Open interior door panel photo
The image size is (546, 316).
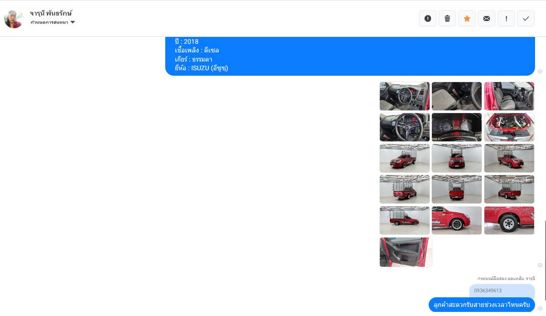(406, 252)
